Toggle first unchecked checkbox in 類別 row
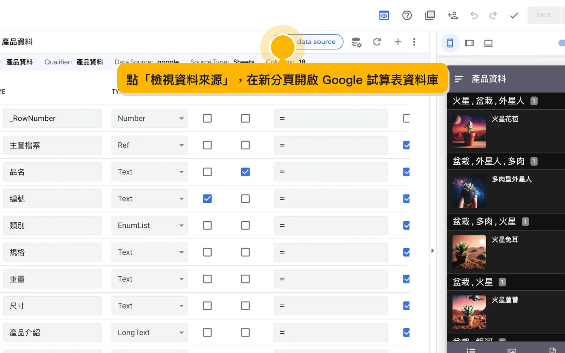 (207, 226)
